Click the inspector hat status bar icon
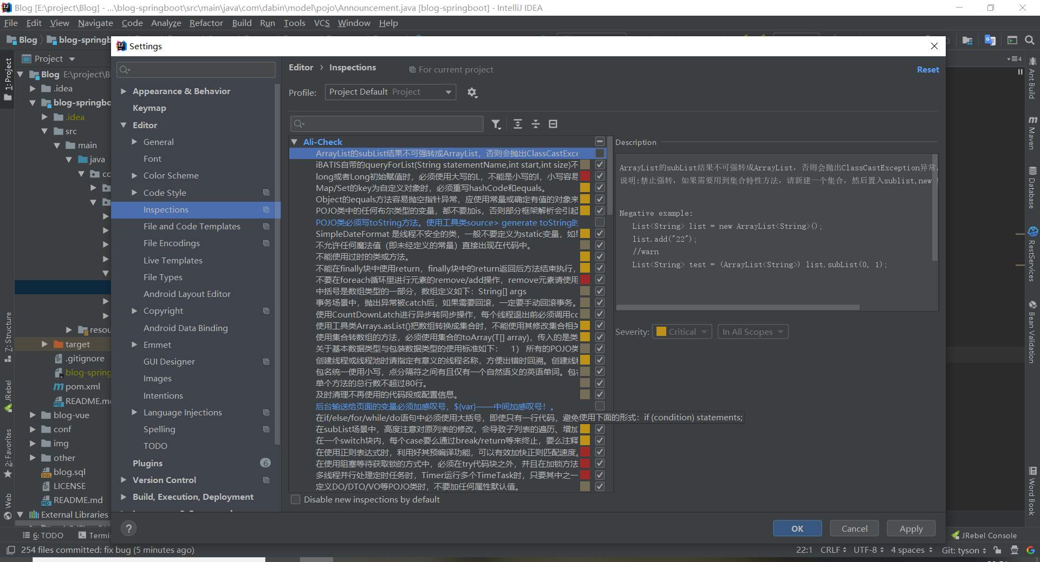The width and height of the screenshot is (1040, 562). (1014, 550)
